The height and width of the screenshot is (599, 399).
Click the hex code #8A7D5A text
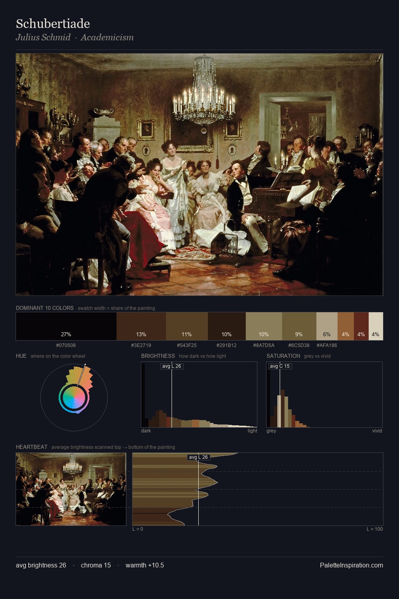(x=264, y=345)
